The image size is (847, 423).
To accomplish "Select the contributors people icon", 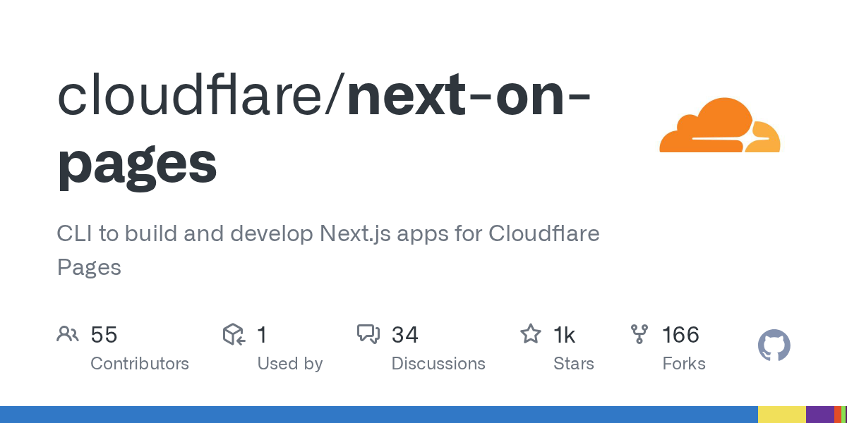I will pyautogui.click(x=68, y=334).
